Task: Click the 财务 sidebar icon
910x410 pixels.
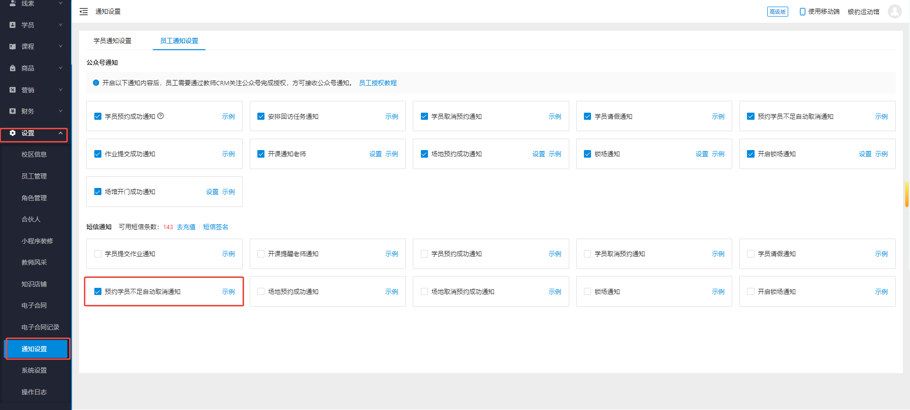Action: click(13, 111)
